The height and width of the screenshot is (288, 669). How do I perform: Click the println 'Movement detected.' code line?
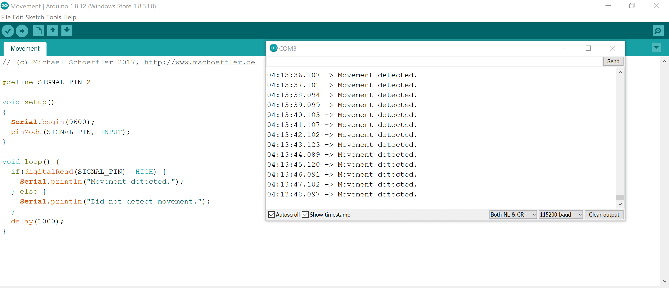tap(102, 182)
